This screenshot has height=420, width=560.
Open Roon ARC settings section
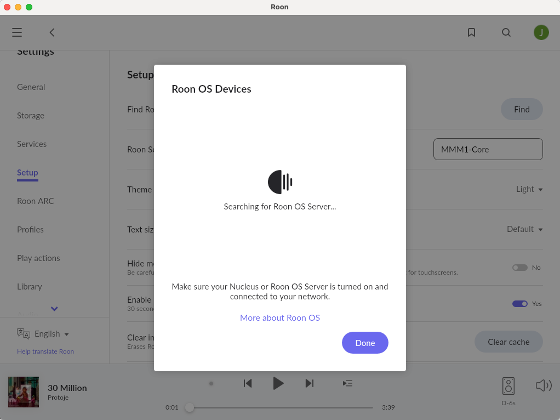click(36, 201)
